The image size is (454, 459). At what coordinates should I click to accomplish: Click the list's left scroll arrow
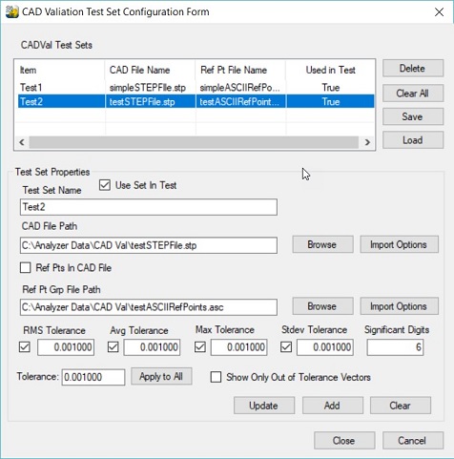[x=22, y=142]
